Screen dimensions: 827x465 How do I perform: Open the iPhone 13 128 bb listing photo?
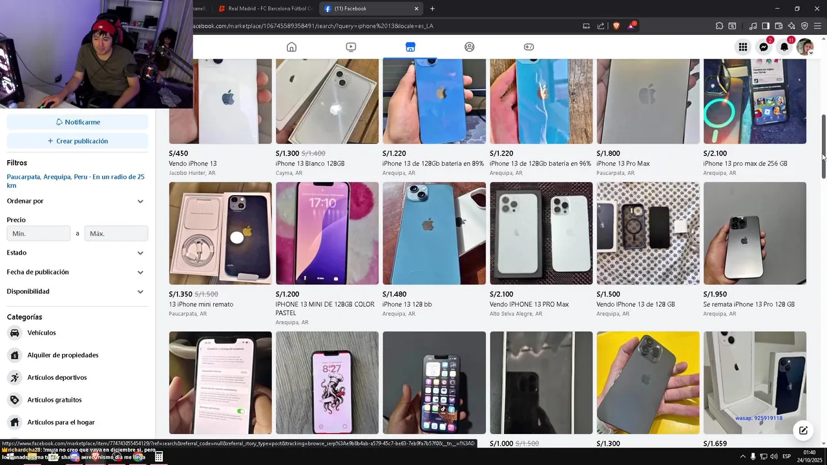pos(434,233)
